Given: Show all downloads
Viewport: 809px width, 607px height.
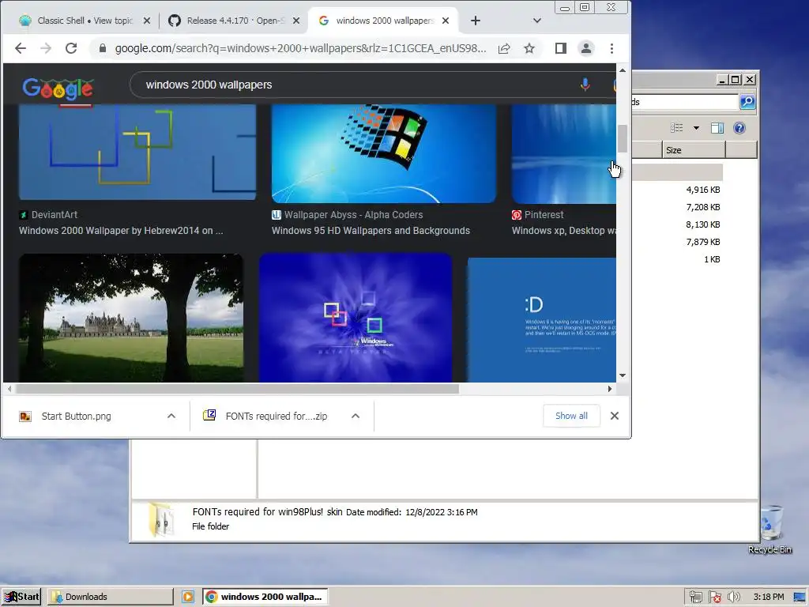Looking at the screenshot, I should pyautogui.click(x=571, y=416).
